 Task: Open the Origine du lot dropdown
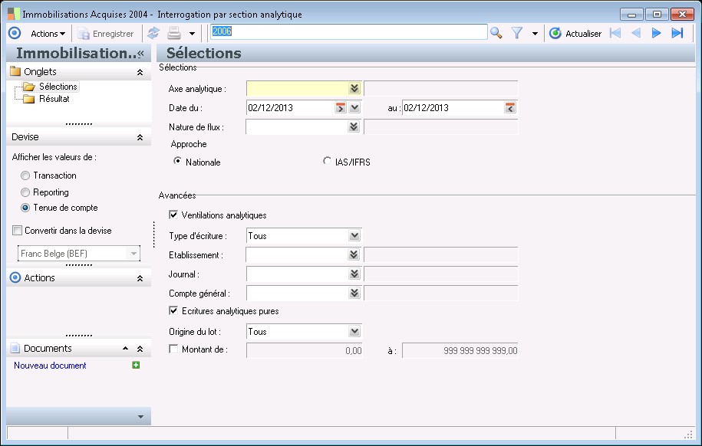click(354, 332)
